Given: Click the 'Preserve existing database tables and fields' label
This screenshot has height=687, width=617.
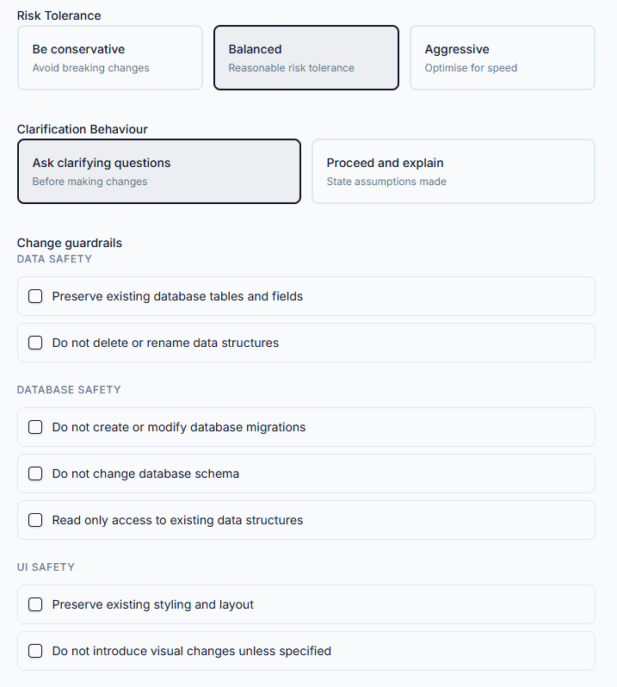Looking at the screenshot, I should (177, 296).
